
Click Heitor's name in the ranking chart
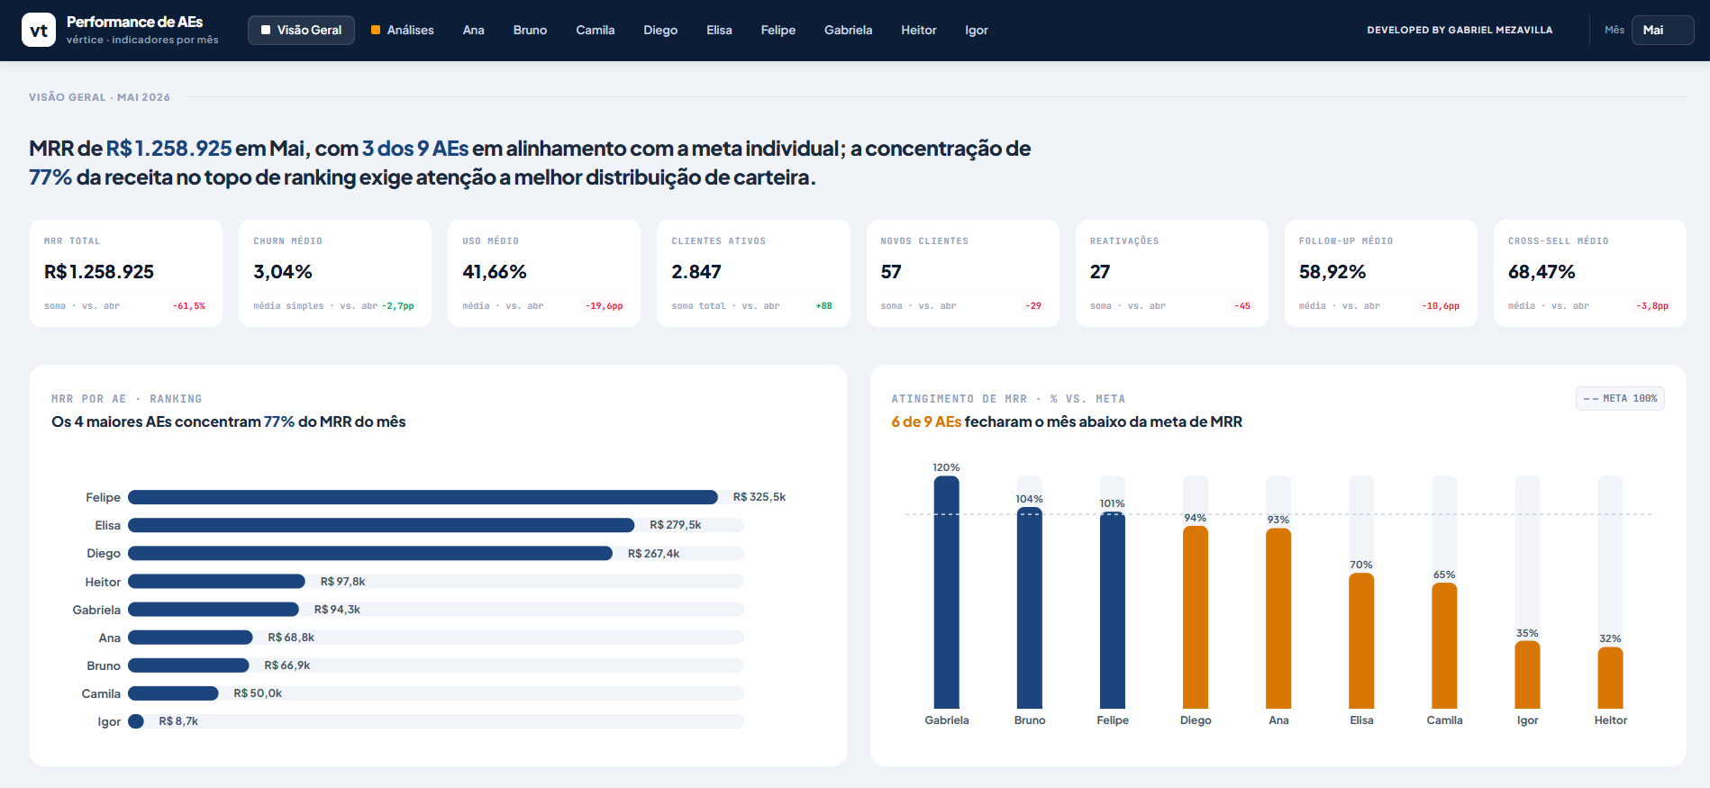click(x=103, y=583)
